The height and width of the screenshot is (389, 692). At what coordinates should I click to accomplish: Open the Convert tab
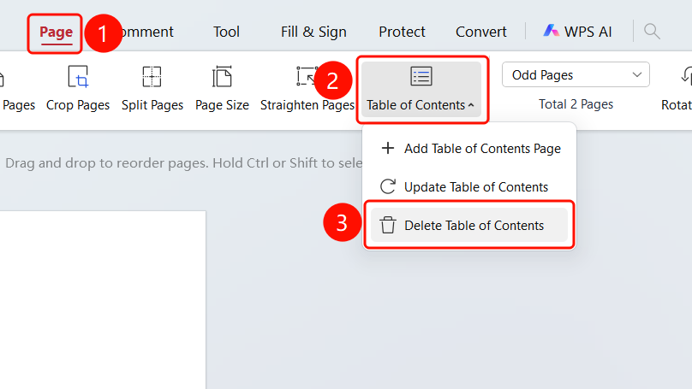tap(481, 32)
